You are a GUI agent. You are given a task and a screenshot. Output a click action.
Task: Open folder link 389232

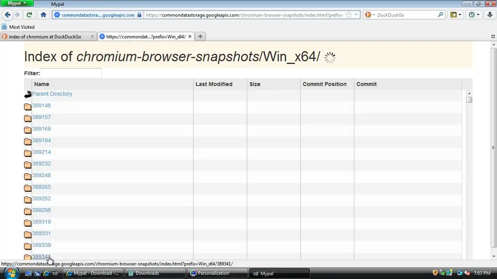point(42,164)
